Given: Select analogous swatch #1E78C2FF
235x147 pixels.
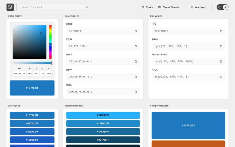Looking at the screenshot, I should [32, 123].
